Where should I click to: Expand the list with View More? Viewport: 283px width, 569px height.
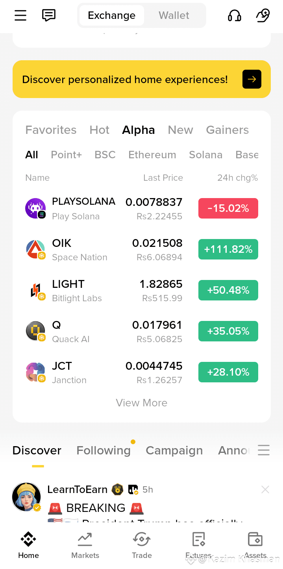pyautogui.click(x=142, y=403)
